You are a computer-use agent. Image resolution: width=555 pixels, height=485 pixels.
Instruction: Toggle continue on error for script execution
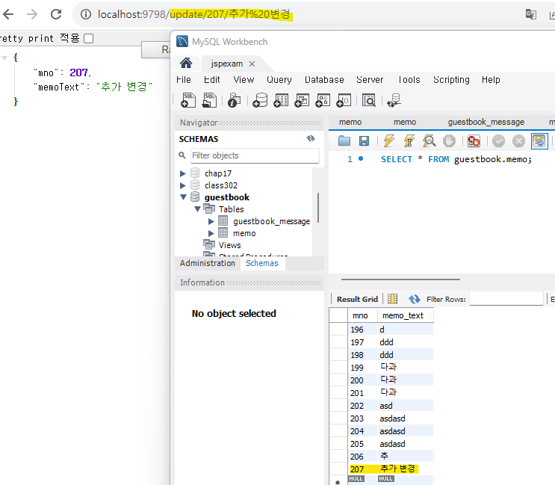point(474,141)
